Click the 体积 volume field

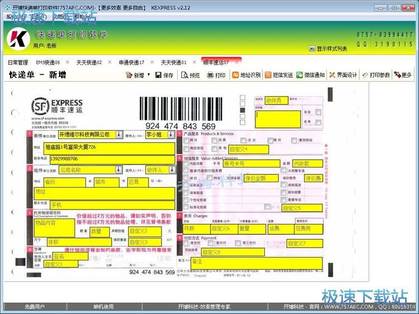pos(79,242)
